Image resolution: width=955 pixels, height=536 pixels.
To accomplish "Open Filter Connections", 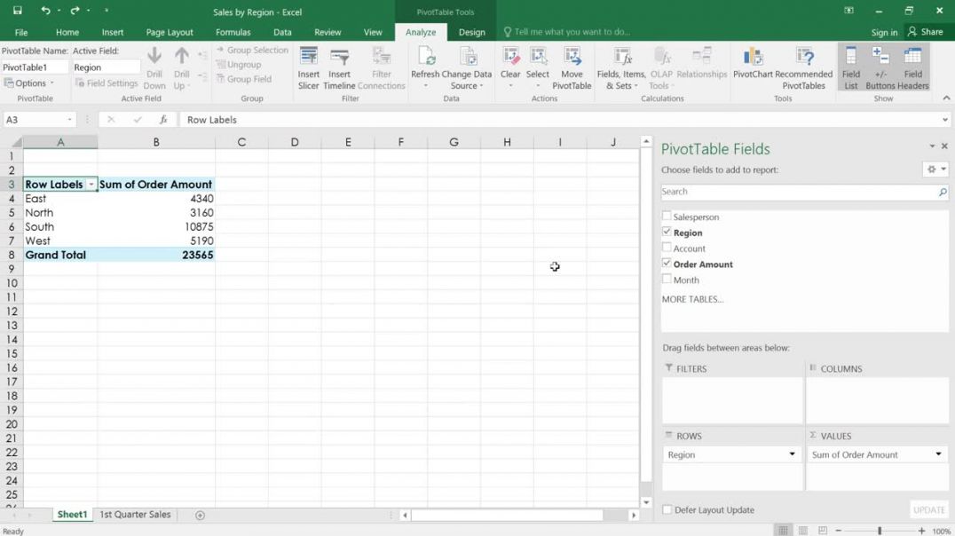I will click(x=382, y=68).
